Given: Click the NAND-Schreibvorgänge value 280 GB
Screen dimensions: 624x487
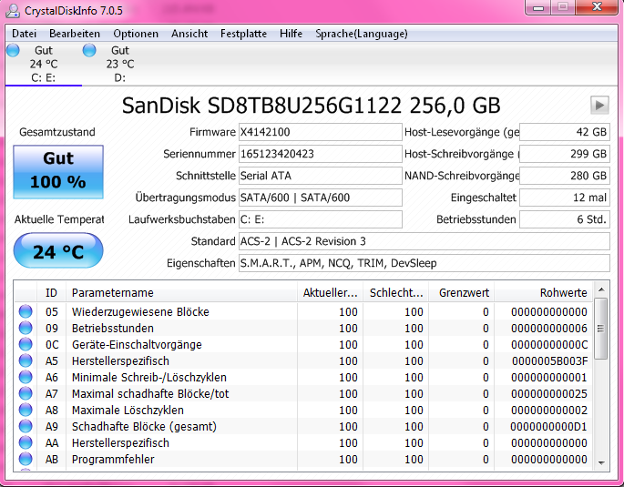Looking at the screenshot, I should click(x=565, y=176).
